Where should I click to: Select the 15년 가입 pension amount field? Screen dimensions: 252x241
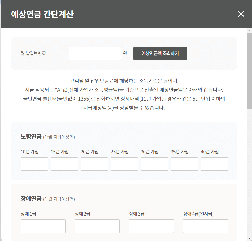[x=64, y=164]
